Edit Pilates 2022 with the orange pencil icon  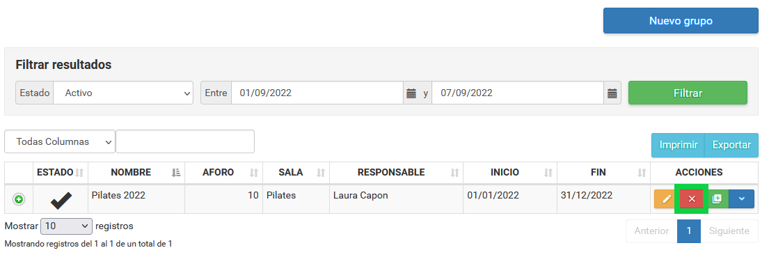coord(666,199)
